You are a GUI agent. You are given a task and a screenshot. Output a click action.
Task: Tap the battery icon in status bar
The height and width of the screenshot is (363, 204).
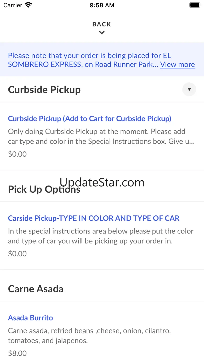pos(195,5)
